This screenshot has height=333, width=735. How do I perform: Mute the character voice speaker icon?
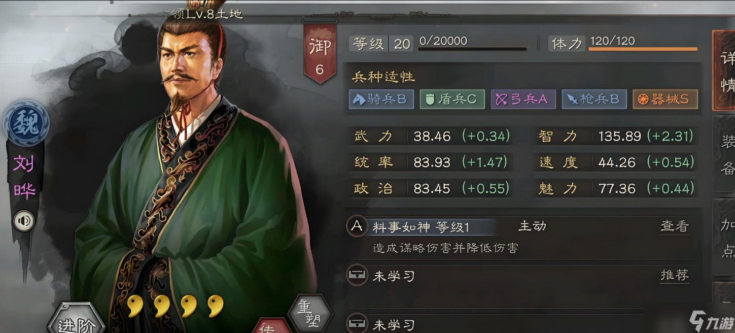pos(23,221)
